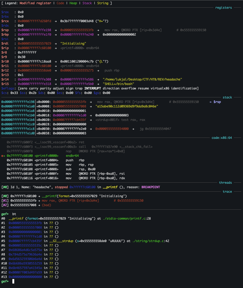
Task: Click the $eflags register label
Action: 8,88
